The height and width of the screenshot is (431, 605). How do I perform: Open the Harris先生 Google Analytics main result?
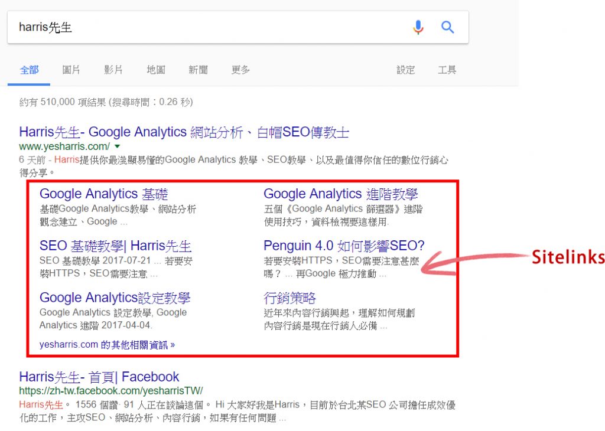184,132
